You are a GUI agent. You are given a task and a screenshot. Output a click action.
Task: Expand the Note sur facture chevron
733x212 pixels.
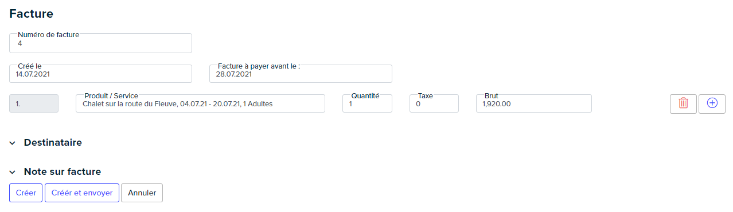click(12, 172)
